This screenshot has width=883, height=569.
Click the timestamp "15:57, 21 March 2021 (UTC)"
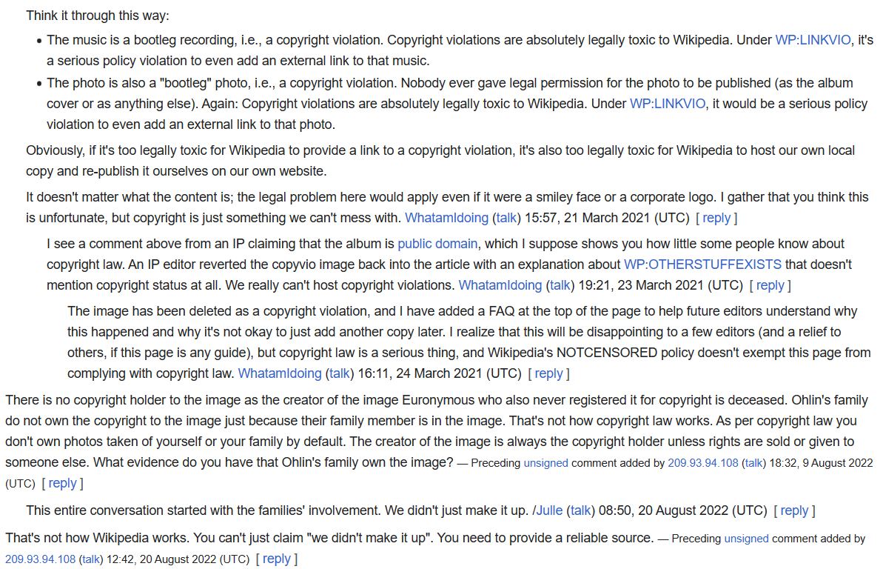[607, 218]
